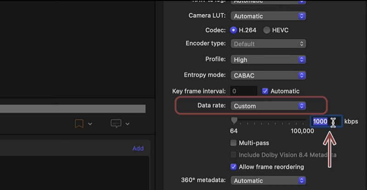This screenshot has height=190, width=367.
Task: Open the Encoder type dropdown
Action: 268,44
